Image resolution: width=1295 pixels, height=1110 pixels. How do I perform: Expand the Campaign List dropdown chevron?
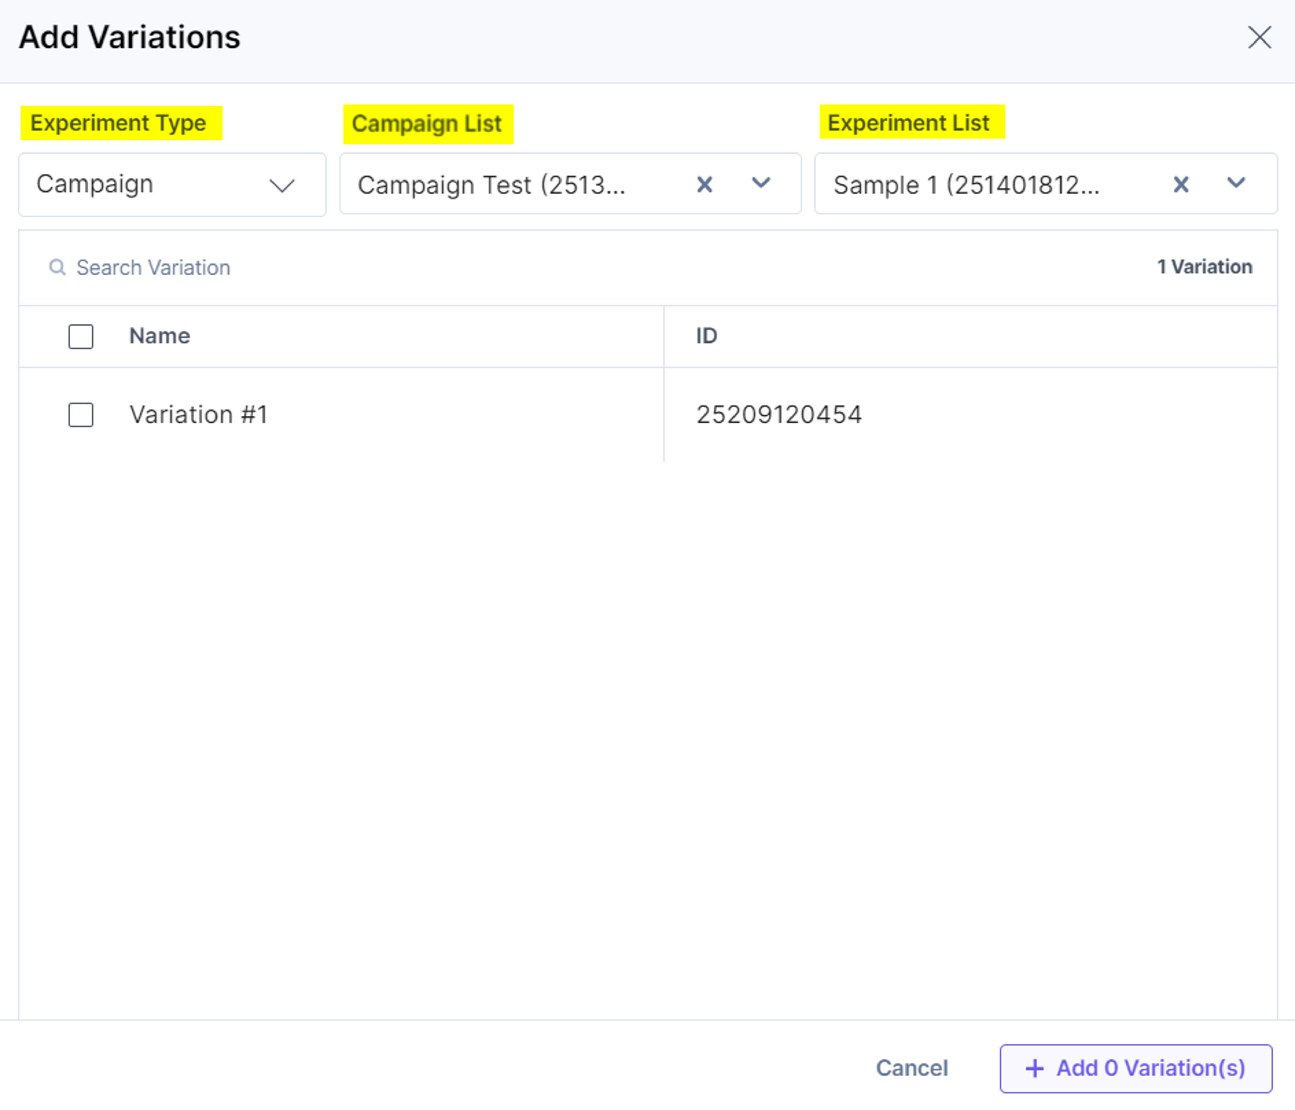pos(760,183)
